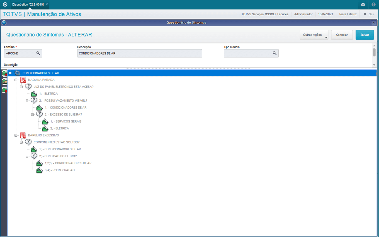Click the edit folder icon with hand
The width and height of the screenshot is (379, 237).
pos(4,82)
